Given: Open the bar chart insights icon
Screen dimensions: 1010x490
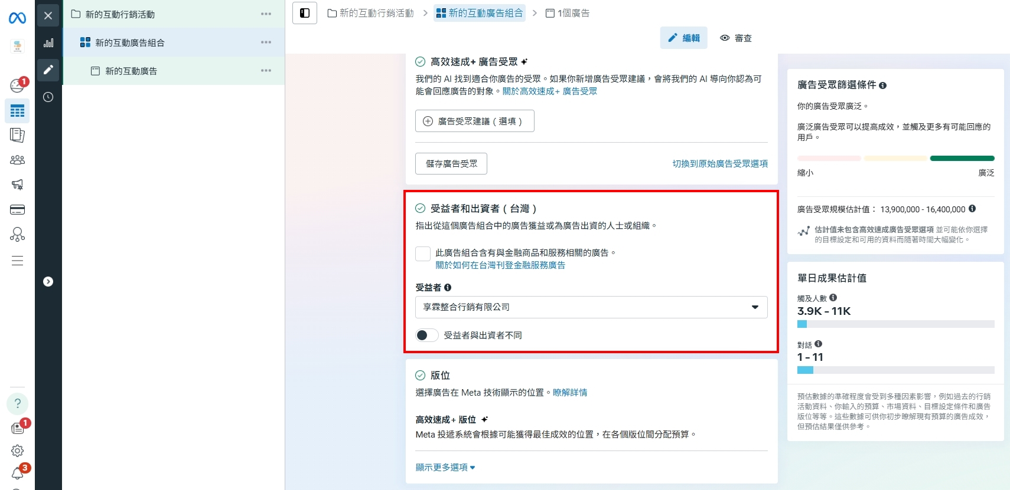Looking at the screenshot, I should 48,43.
